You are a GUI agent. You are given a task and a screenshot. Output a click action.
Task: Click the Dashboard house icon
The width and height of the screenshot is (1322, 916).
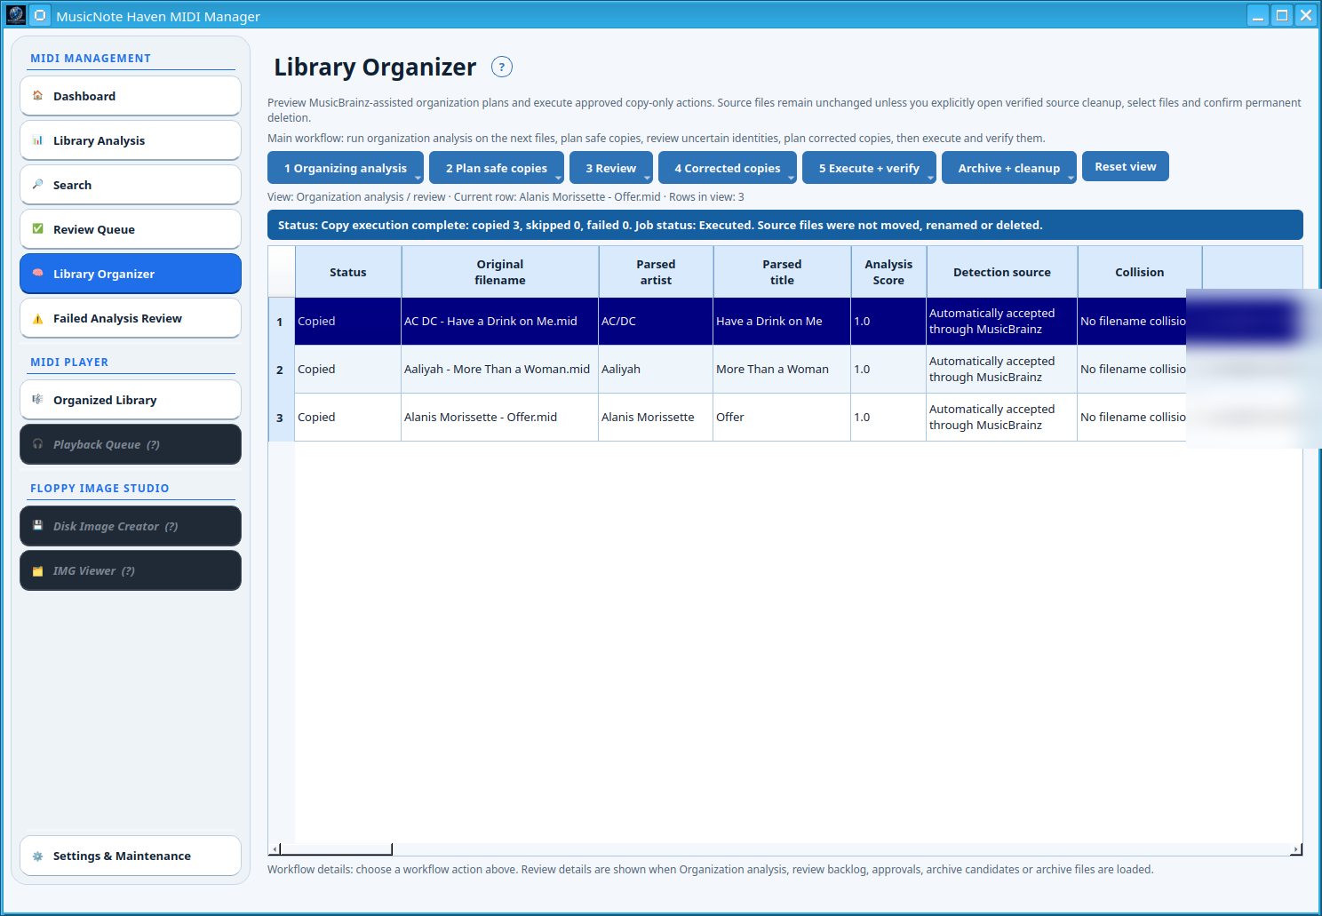point(37,95)
